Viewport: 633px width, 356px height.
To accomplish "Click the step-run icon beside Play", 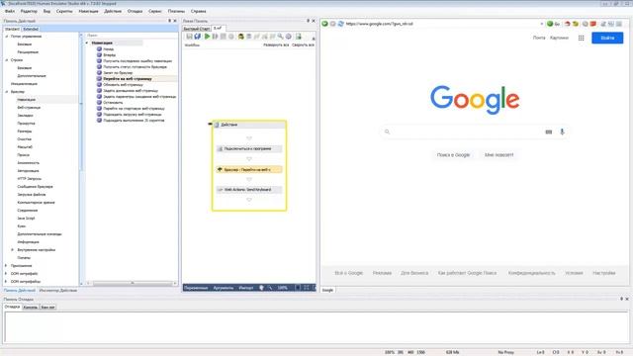I will pos(215,37).
